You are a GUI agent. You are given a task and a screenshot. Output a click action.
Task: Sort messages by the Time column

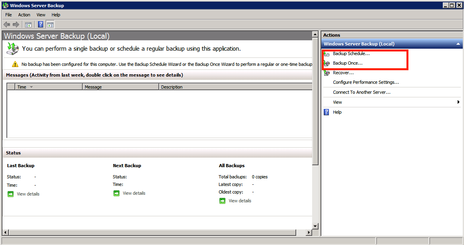coord(48,87)
